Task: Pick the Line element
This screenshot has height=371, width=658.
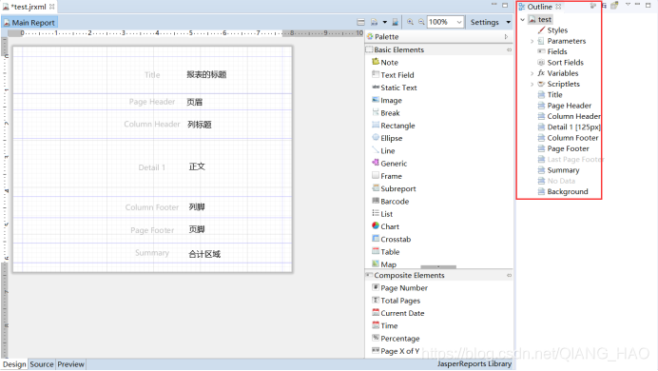Action: 383,150
